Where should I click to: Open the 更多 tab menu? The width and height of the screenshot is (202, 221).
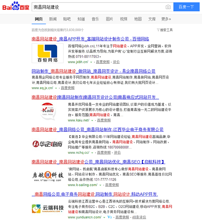click(x=166, y=19)
